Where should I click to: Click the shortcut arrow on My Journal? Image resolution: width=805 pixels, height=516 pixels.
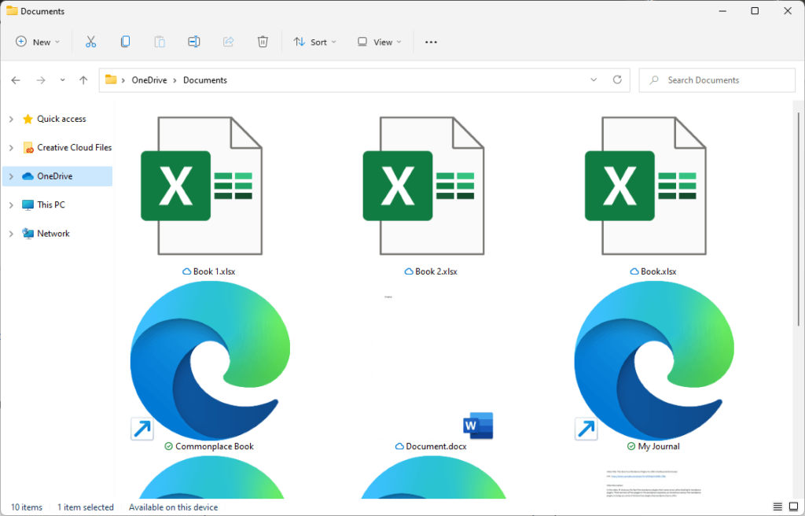pos(586,429)
